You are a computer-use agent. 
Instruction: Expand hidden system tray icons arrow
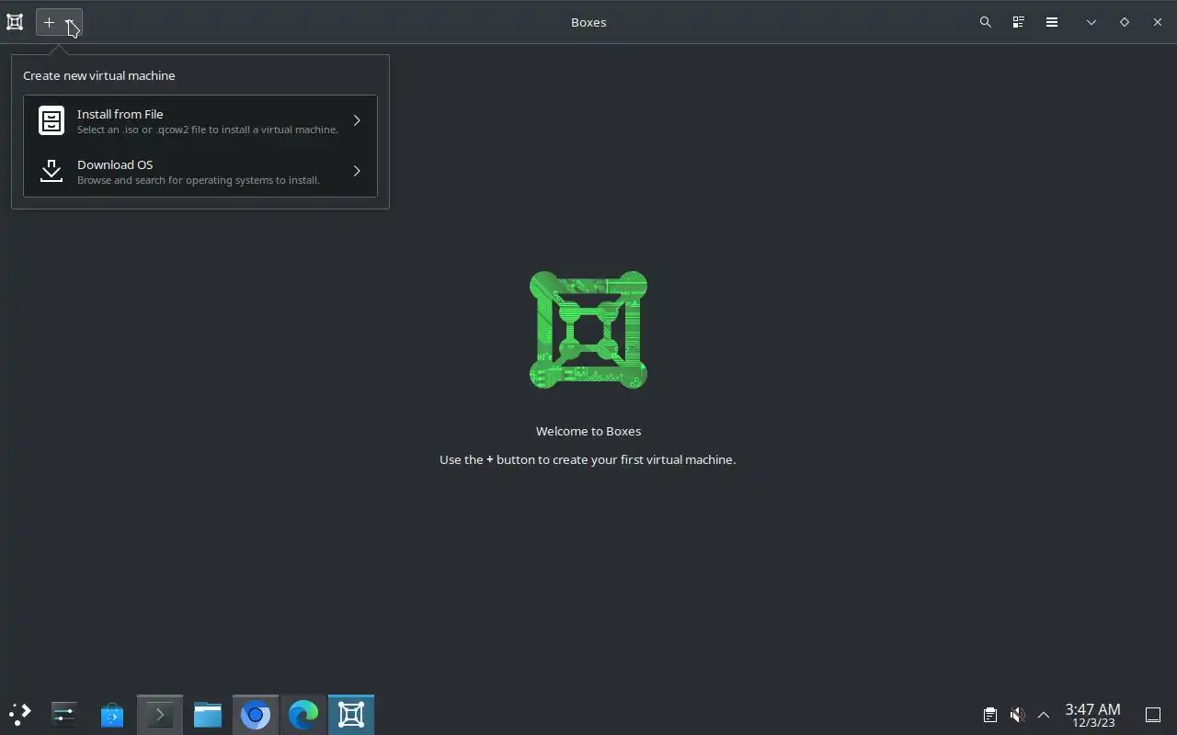[x=1044, y=715]
